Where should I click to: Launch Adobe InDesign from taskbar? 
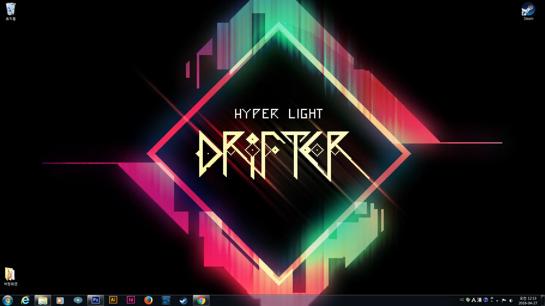point(131,300)
